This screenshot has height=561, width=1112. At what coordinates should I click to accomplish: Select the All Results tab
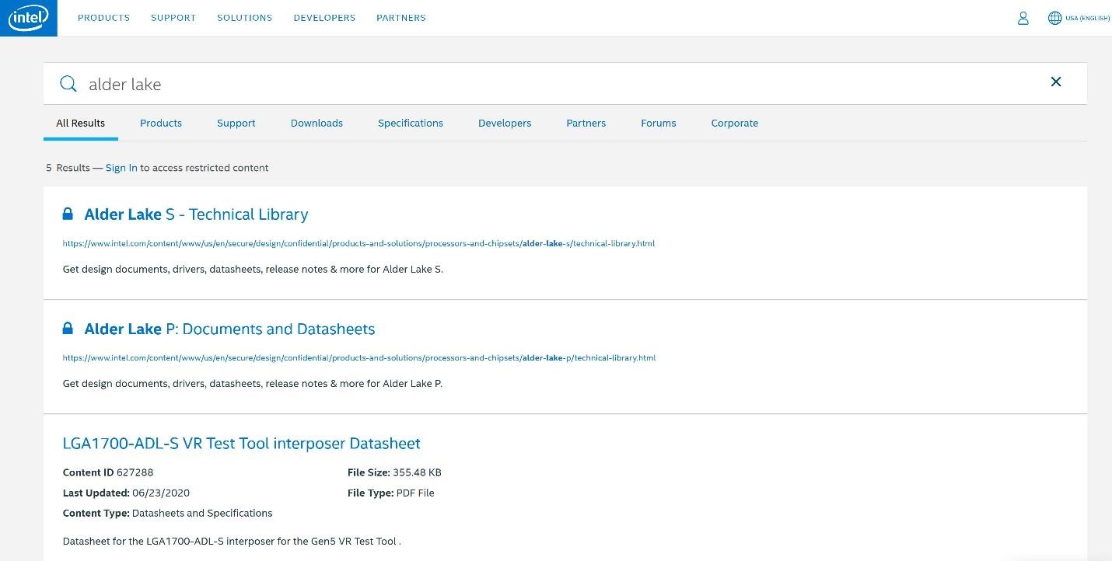[81, 123]
